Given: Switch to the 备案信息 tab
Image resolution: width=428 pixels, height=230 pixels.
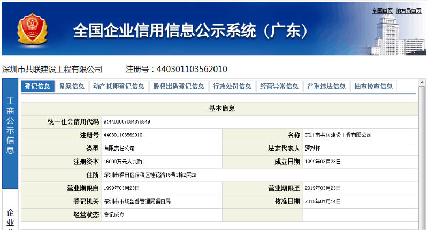Looking at the screenshot, I should [x=72, y=86].
